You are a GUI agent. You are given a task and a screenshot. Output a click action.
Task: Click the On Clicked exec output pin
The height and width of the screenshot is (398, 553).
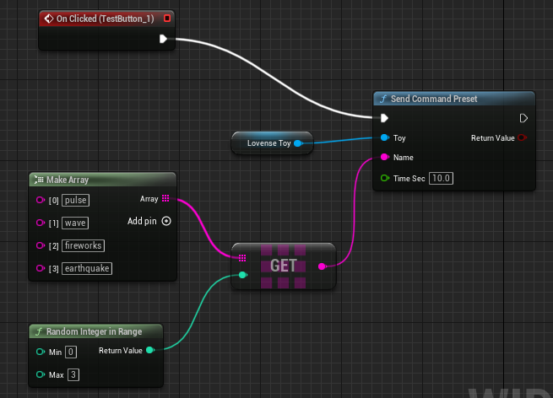click(x=163, y=39)
